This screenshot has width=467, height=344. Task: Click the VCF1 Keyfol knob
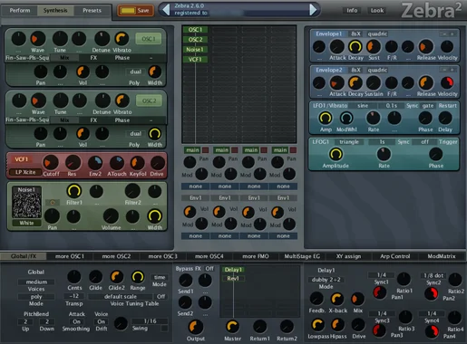coord(138,163)
